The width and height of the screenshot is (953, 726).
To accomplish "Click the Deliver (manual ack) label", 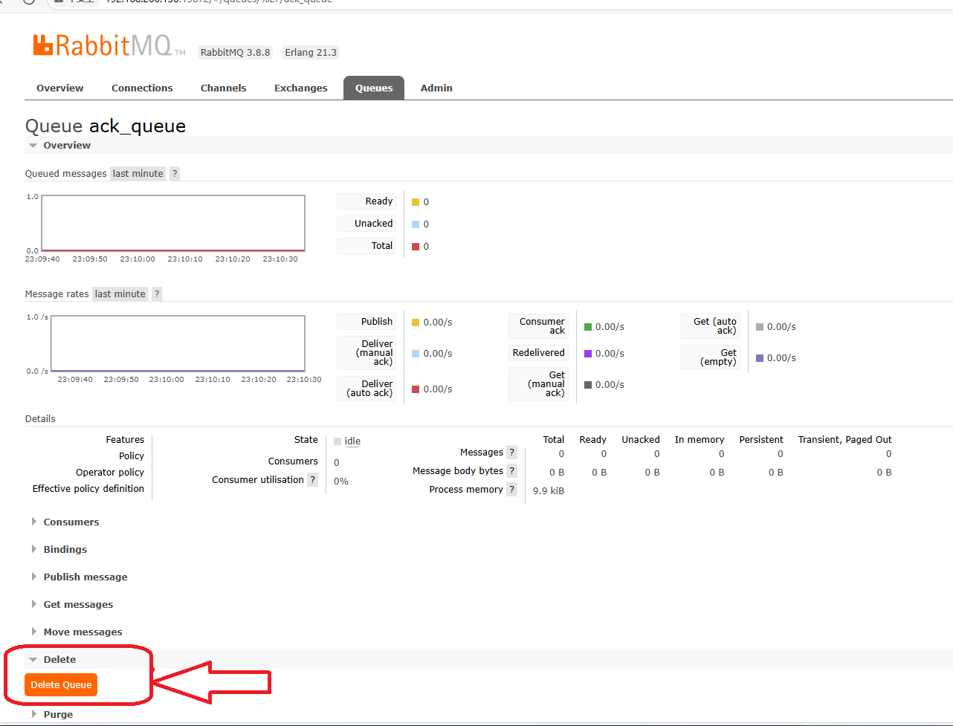I will click(x=366, y=353).
